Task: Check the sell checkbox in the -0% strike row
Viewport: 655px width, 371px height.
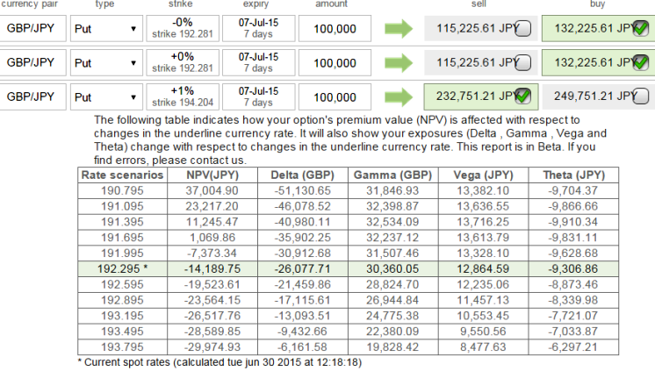Action: (x=523, y=29)
